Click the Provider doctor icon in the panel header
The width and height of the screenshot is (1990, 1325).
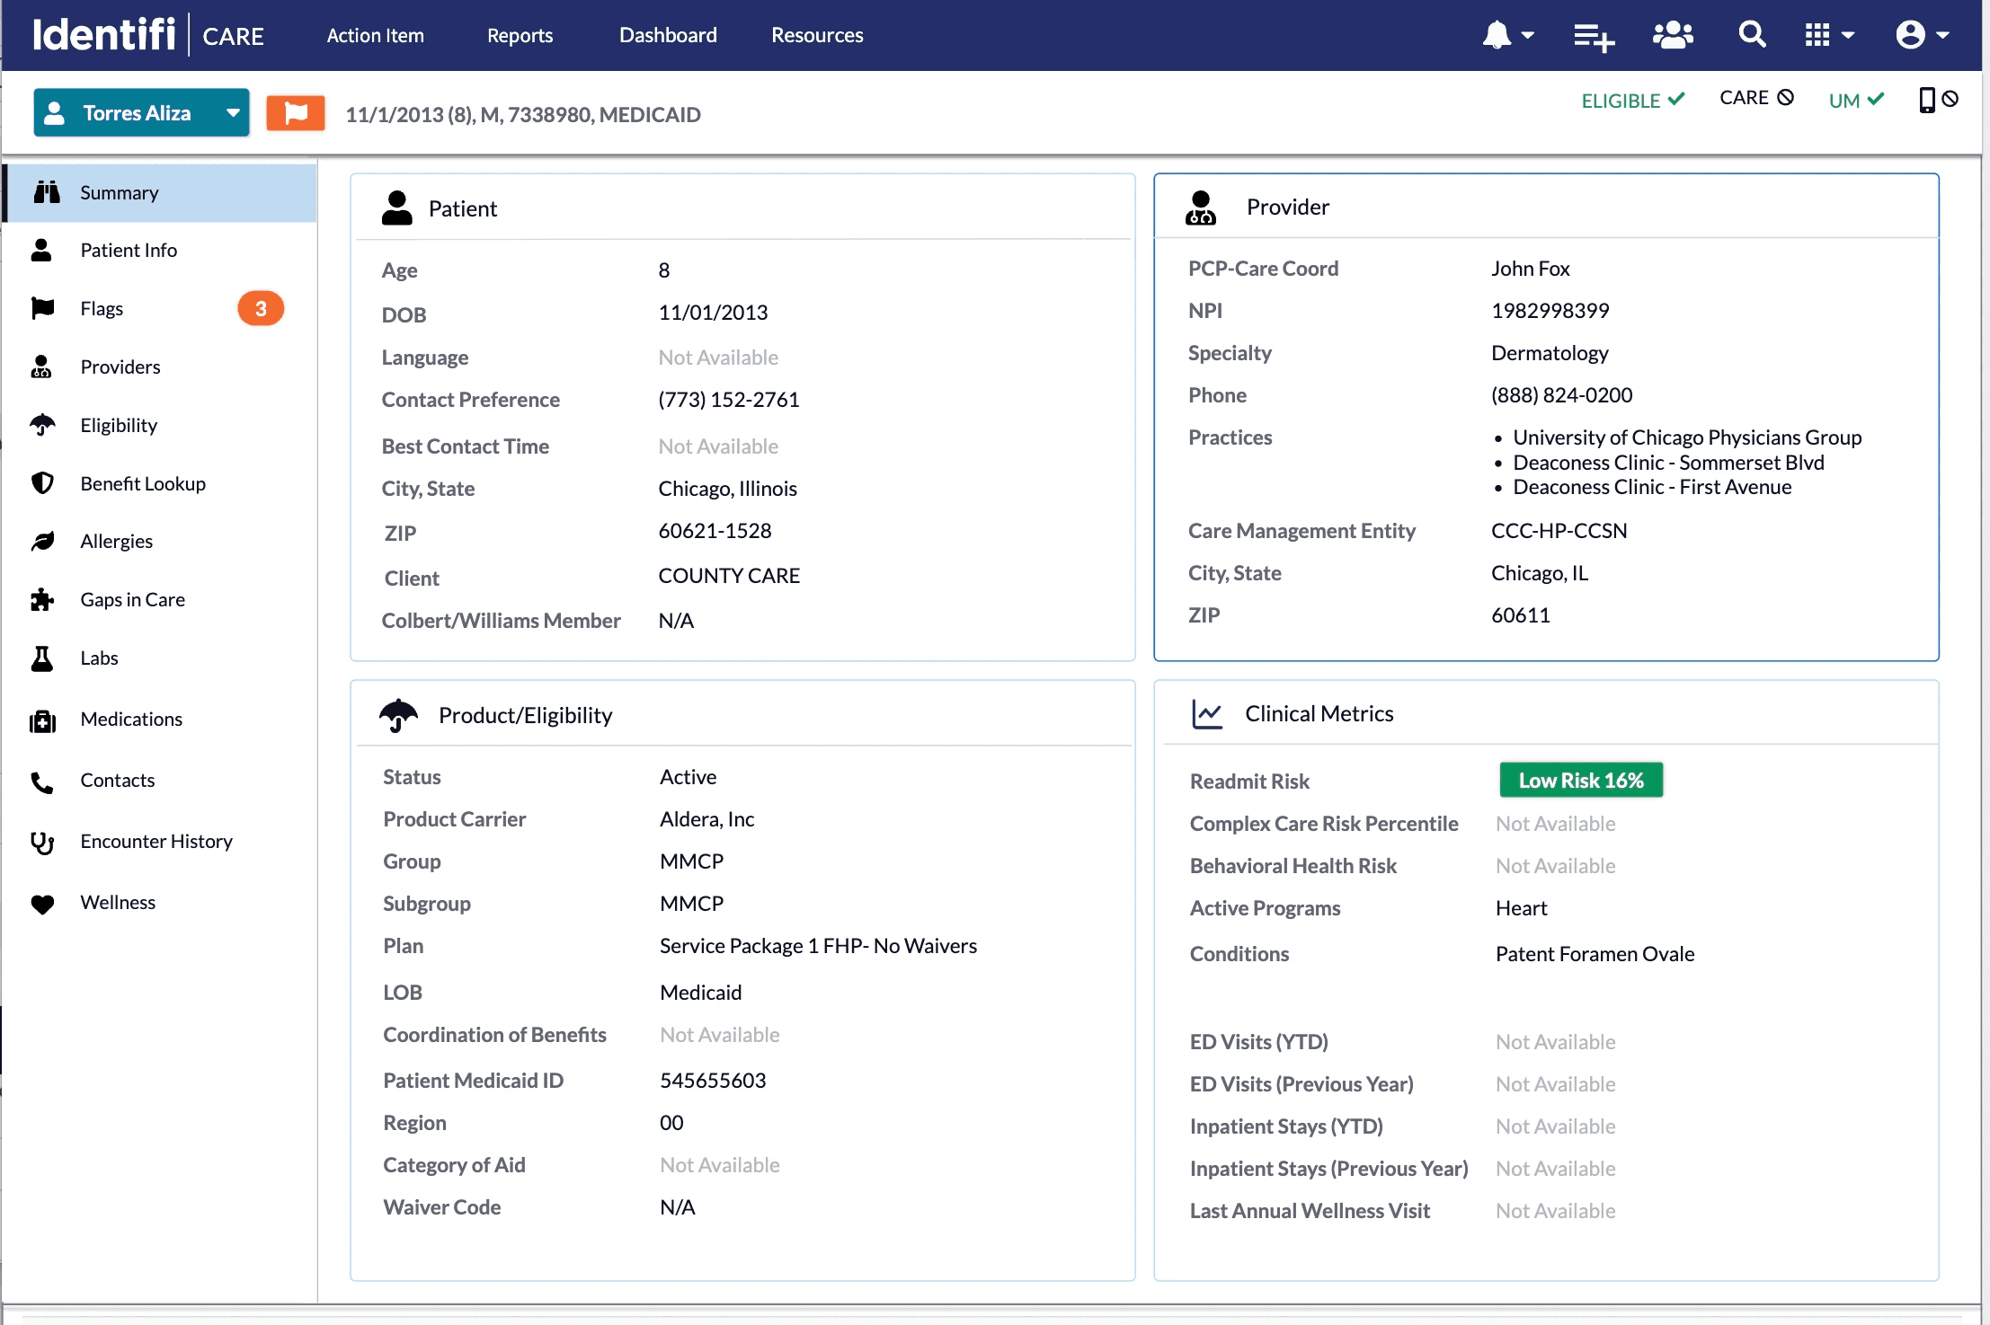(1200, 208)
